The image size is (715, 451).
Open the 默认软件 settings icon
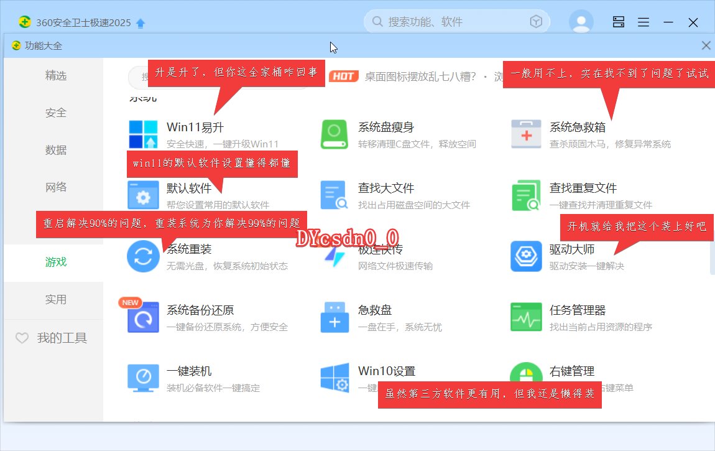[143, 195]
